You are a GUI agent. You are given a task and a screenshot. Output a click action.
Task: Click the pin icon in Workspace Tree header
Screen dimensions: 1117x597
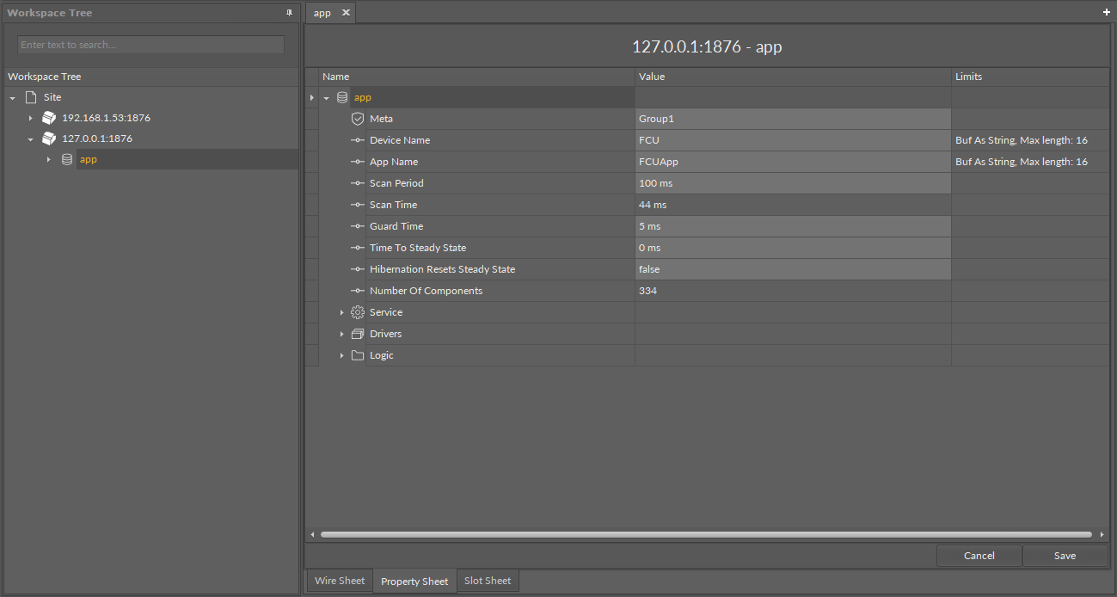coord(289,13)
